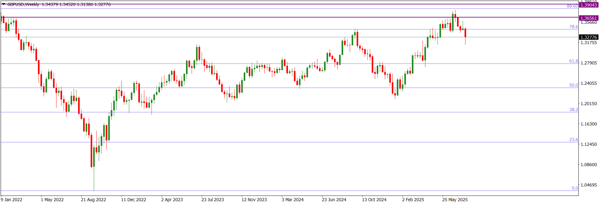Select the purple 1.39043 price label
Viewport: 601px width, 204px height.
(x=589, y=5)
